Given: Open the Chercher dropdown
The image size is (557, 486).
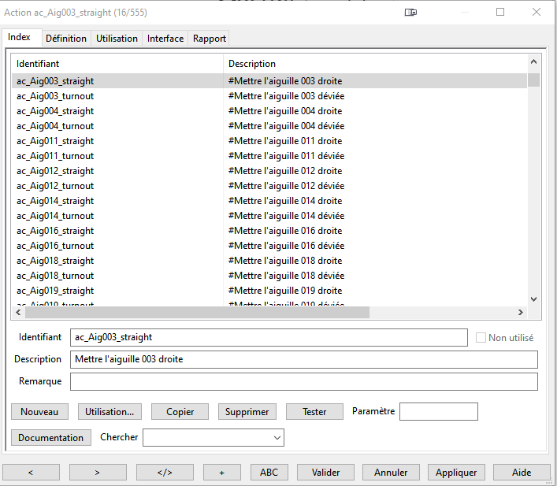Looking at the screenshot, I should (277, 437).
